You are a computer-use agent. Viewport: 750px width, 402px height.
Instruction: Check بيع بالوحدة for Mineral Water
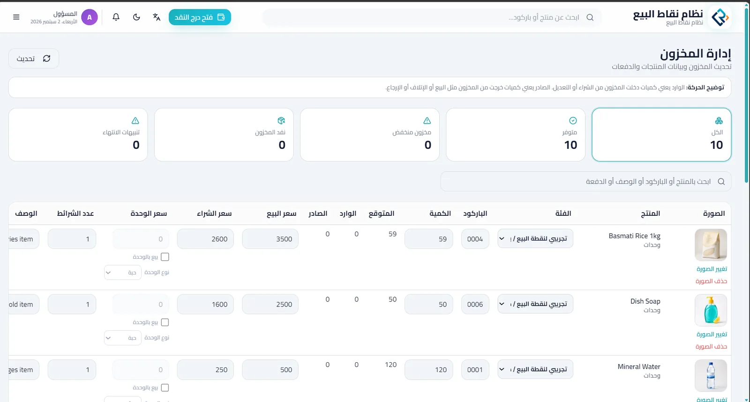pos(165,388)
